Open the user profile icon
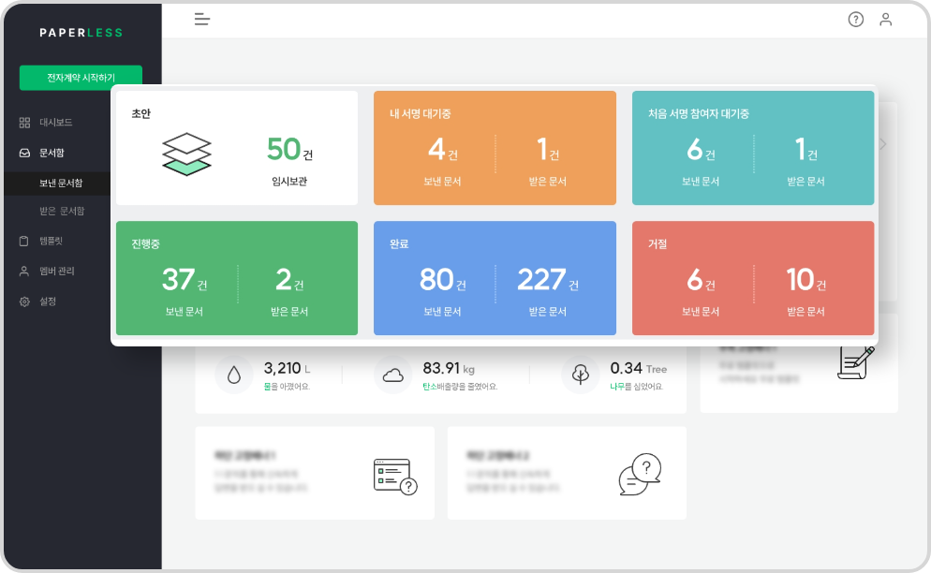 pos(885,20)
